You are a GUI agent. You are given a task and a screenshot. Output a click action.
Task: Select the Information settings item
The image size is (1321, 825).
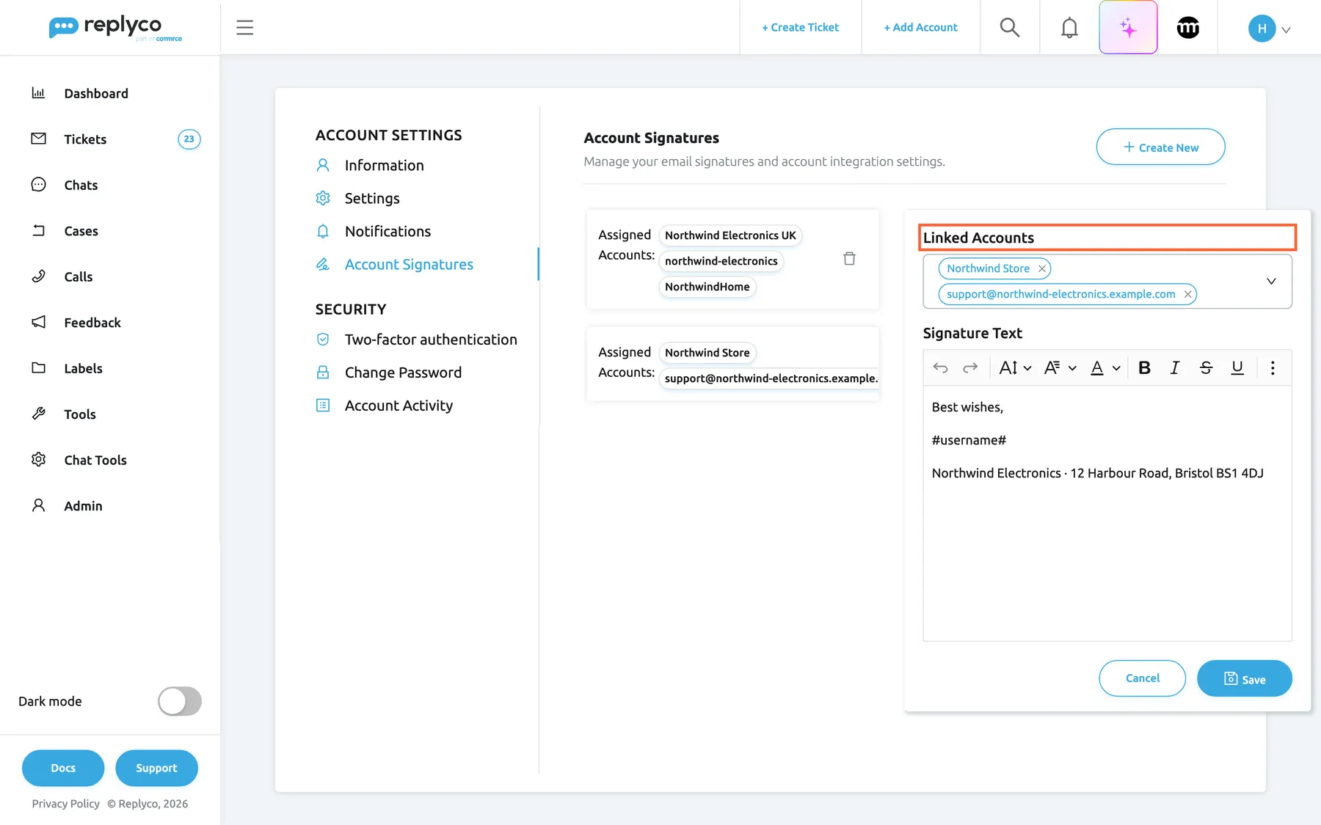[x=384, y=165]
